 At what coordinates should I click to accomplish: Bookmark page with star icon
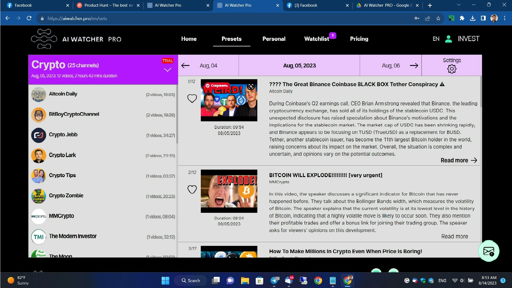(x=438, y=18)
